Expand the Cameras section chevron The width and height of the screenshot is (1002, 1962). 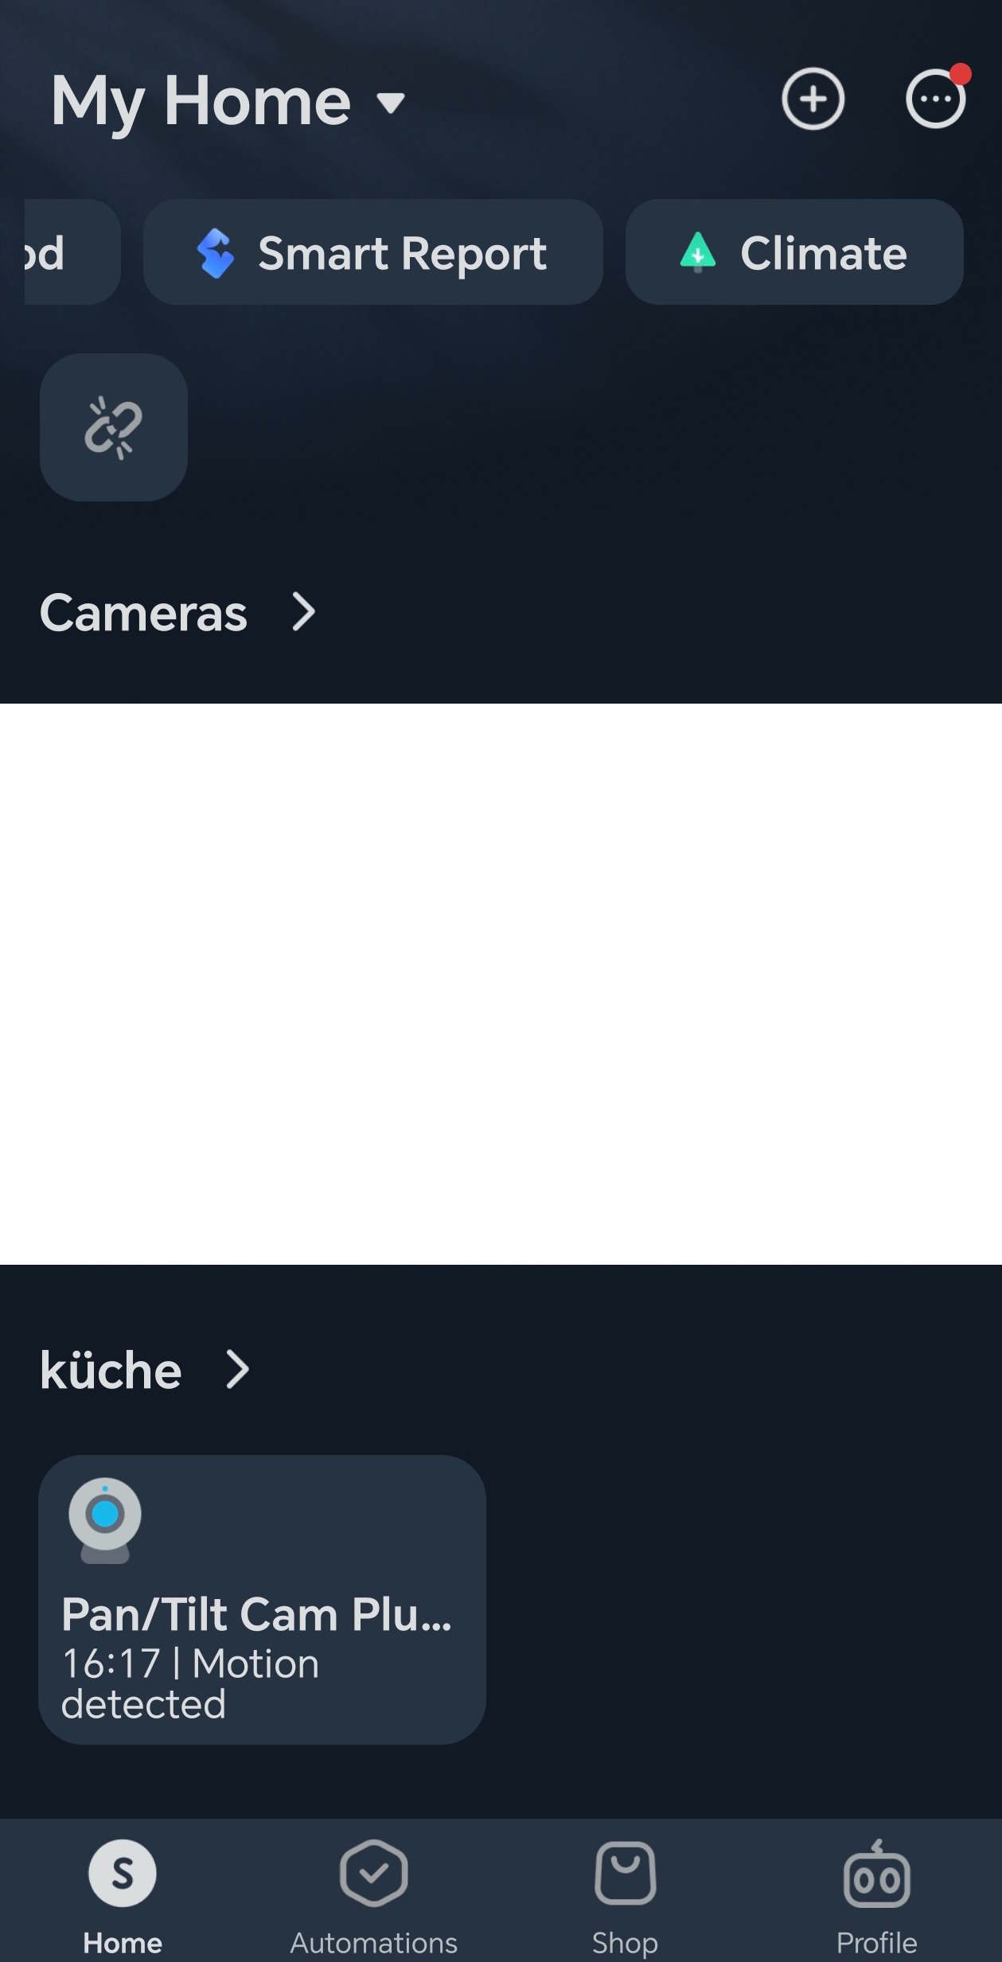pos(303,612)
